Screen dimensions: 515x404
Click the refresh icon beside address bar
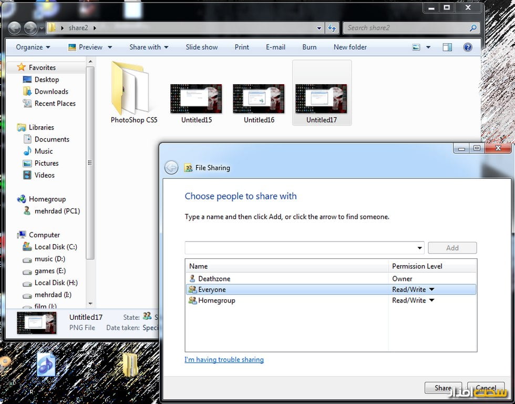click(x=332, y=28)
